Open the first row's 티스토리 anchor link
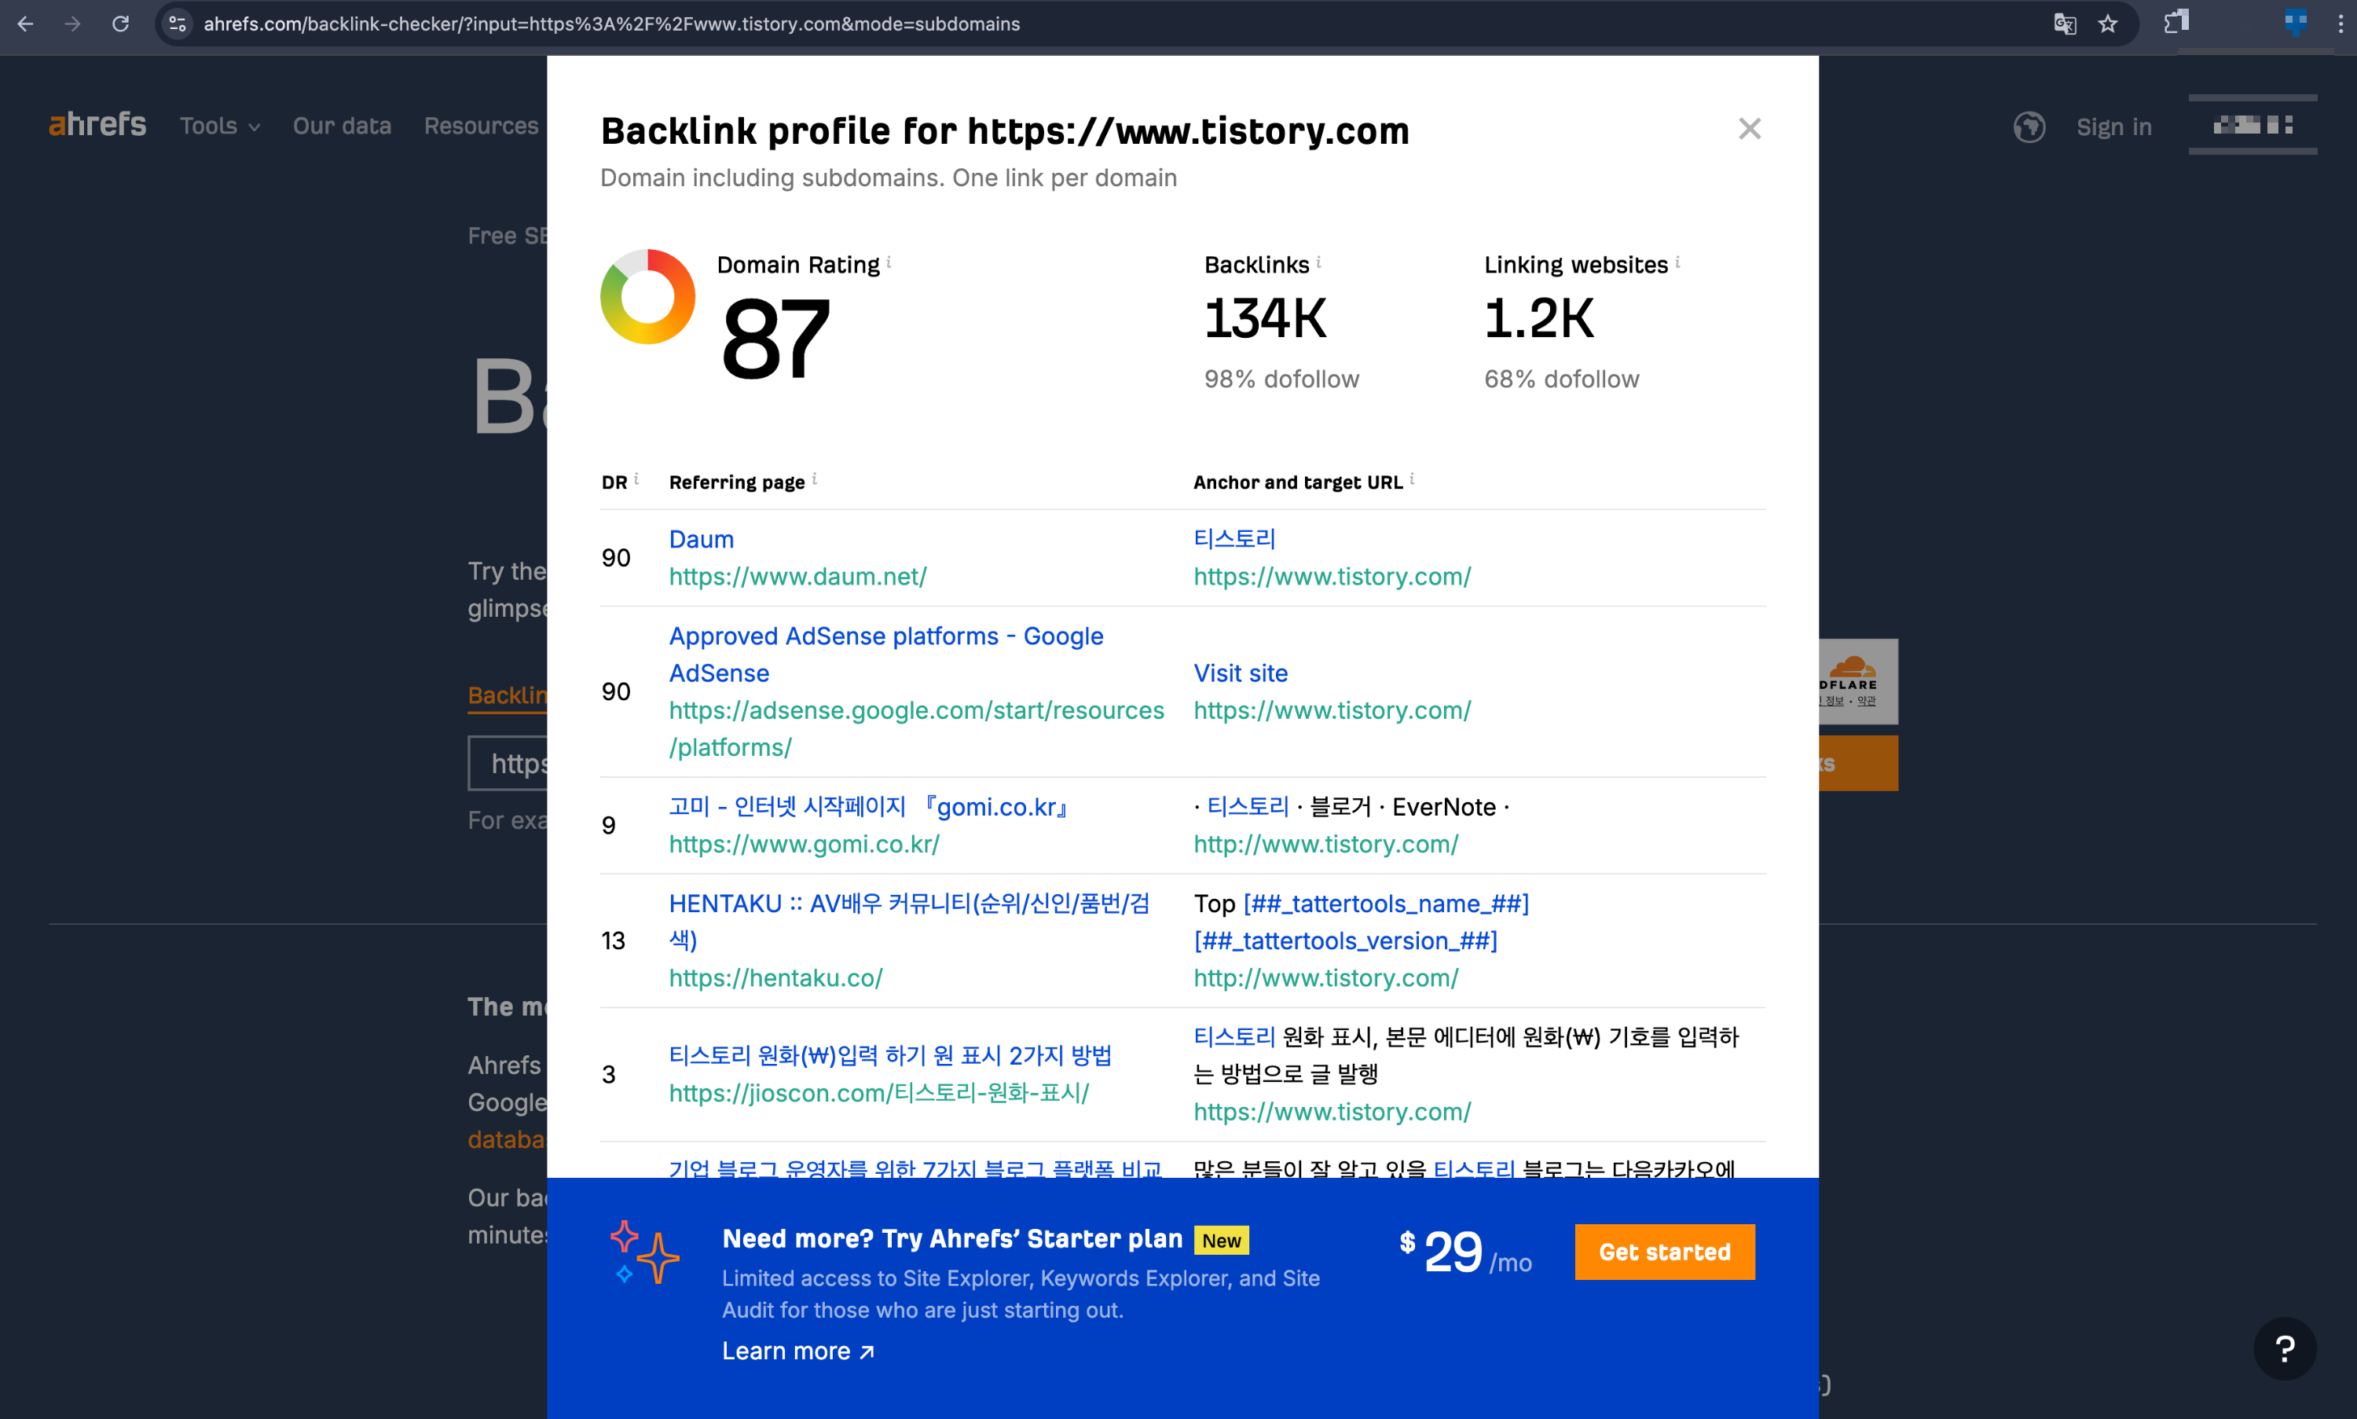 1234,539
